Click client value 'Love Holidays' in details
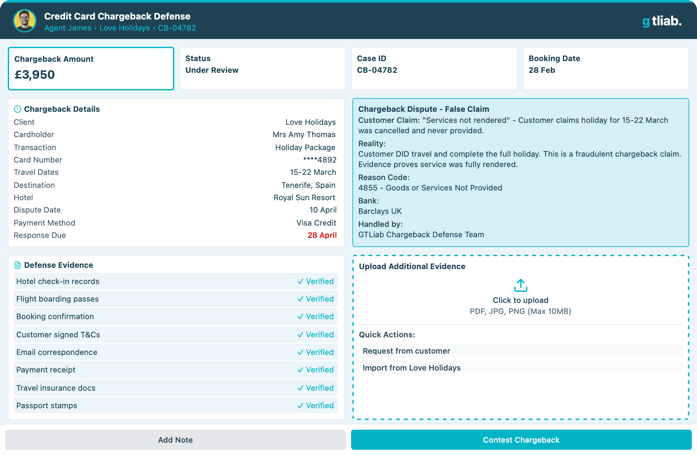Screen dimensions: 697x455 coord(310,122)
